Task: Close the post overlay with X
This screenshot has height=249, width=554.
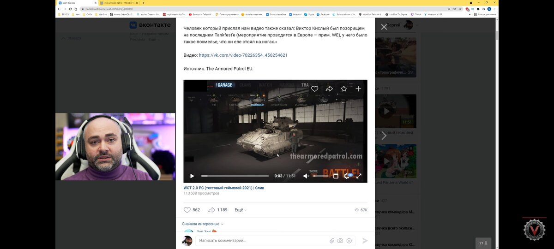Action: pyautogui.click(x=384, y=27)
